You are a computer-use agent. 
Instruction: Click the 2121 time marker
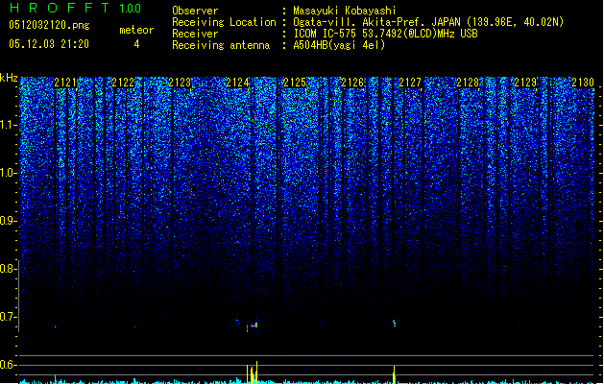click(65, 83)
